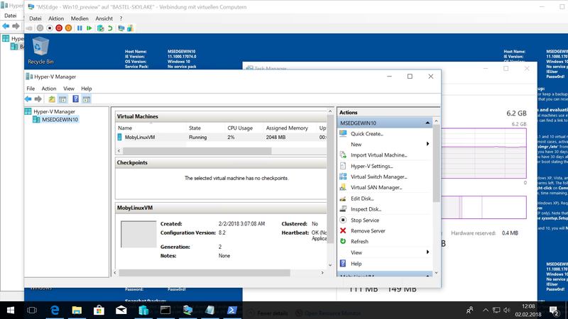Screen dimensions: 568x319
Task: Open the ? menu in VM connection window
Action: (x=121, y=18)
